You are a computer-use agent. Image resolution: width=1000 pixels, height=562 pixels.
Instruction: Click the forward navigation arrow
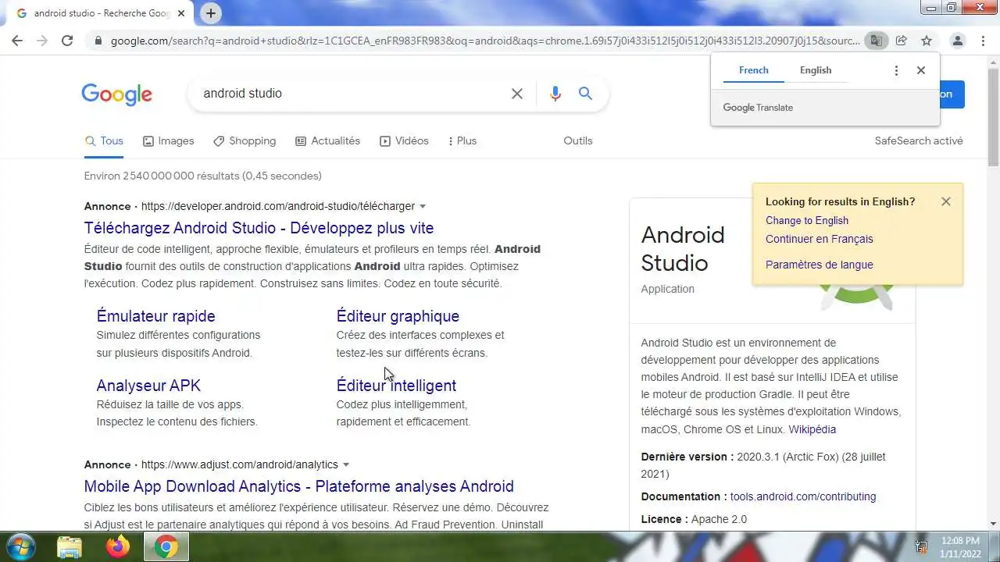tap(42, 41)
